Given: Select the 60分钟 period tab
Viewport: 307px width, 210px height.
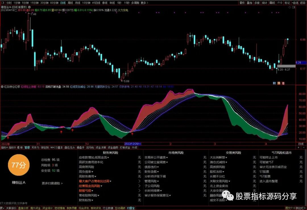Looking at the screenshot, I should 54,3.
